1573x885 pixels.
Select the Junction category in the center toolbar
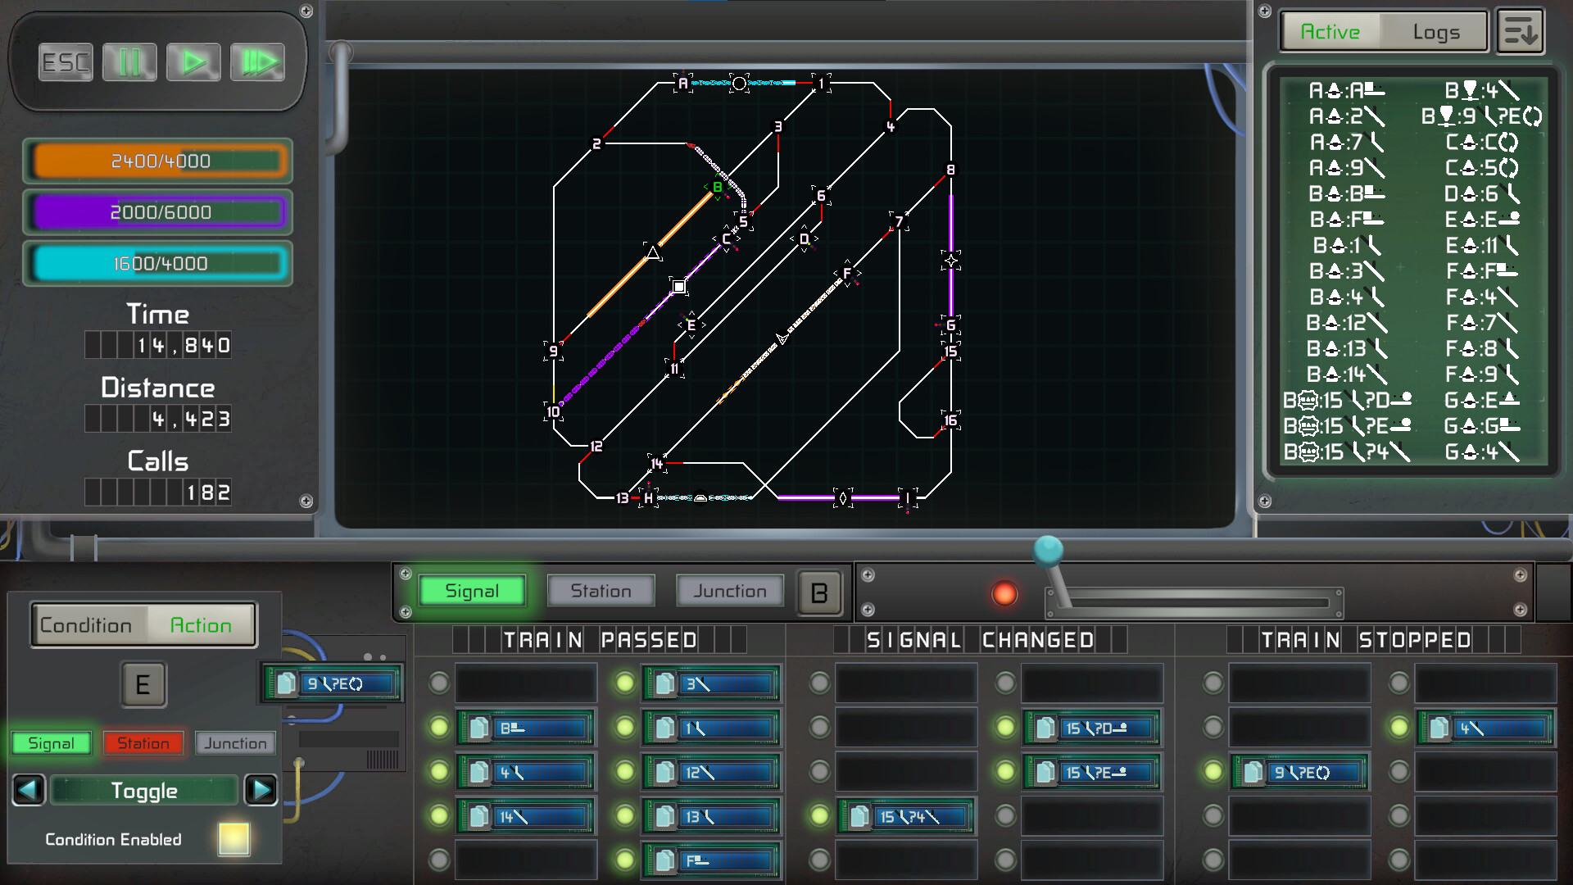pyautogui.click(x=729, y=590)
